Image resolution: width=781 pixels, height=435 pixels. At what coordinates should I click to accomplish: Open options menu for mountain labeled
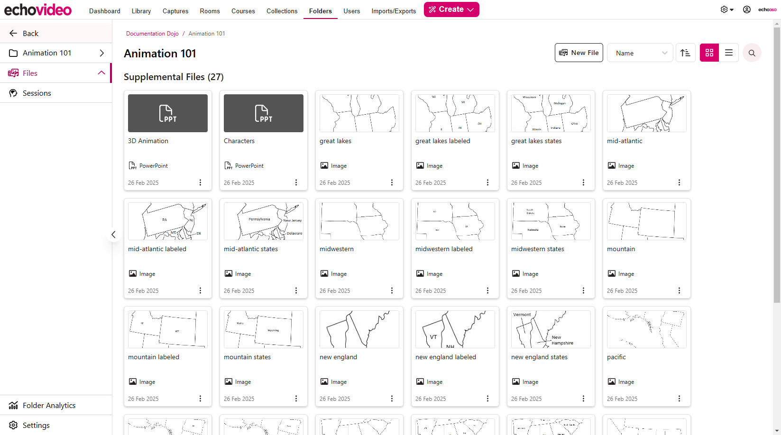pyautogui.click(x=200, y=399)
